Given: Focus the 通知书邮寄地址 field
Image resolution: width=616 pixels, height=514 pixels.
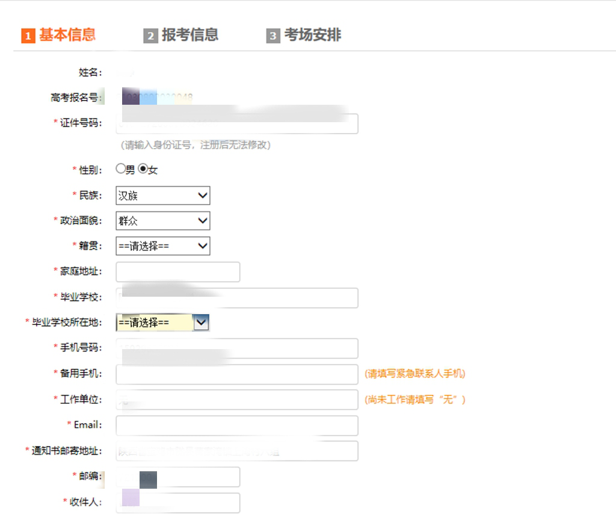Looking at the screenshot, I should 237,451.
